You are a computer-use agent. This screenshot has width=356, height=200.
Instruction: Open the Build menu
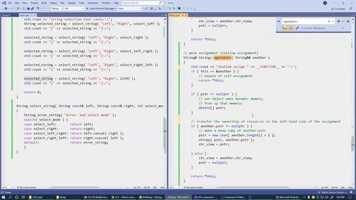tap(44, 3)
